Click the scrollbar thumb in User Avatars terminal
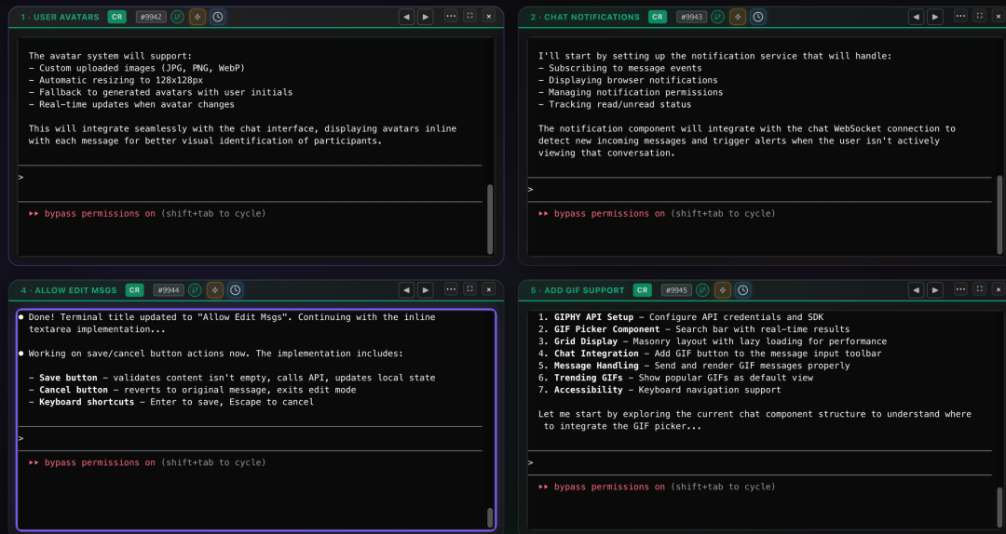 [x=490, y=220]
